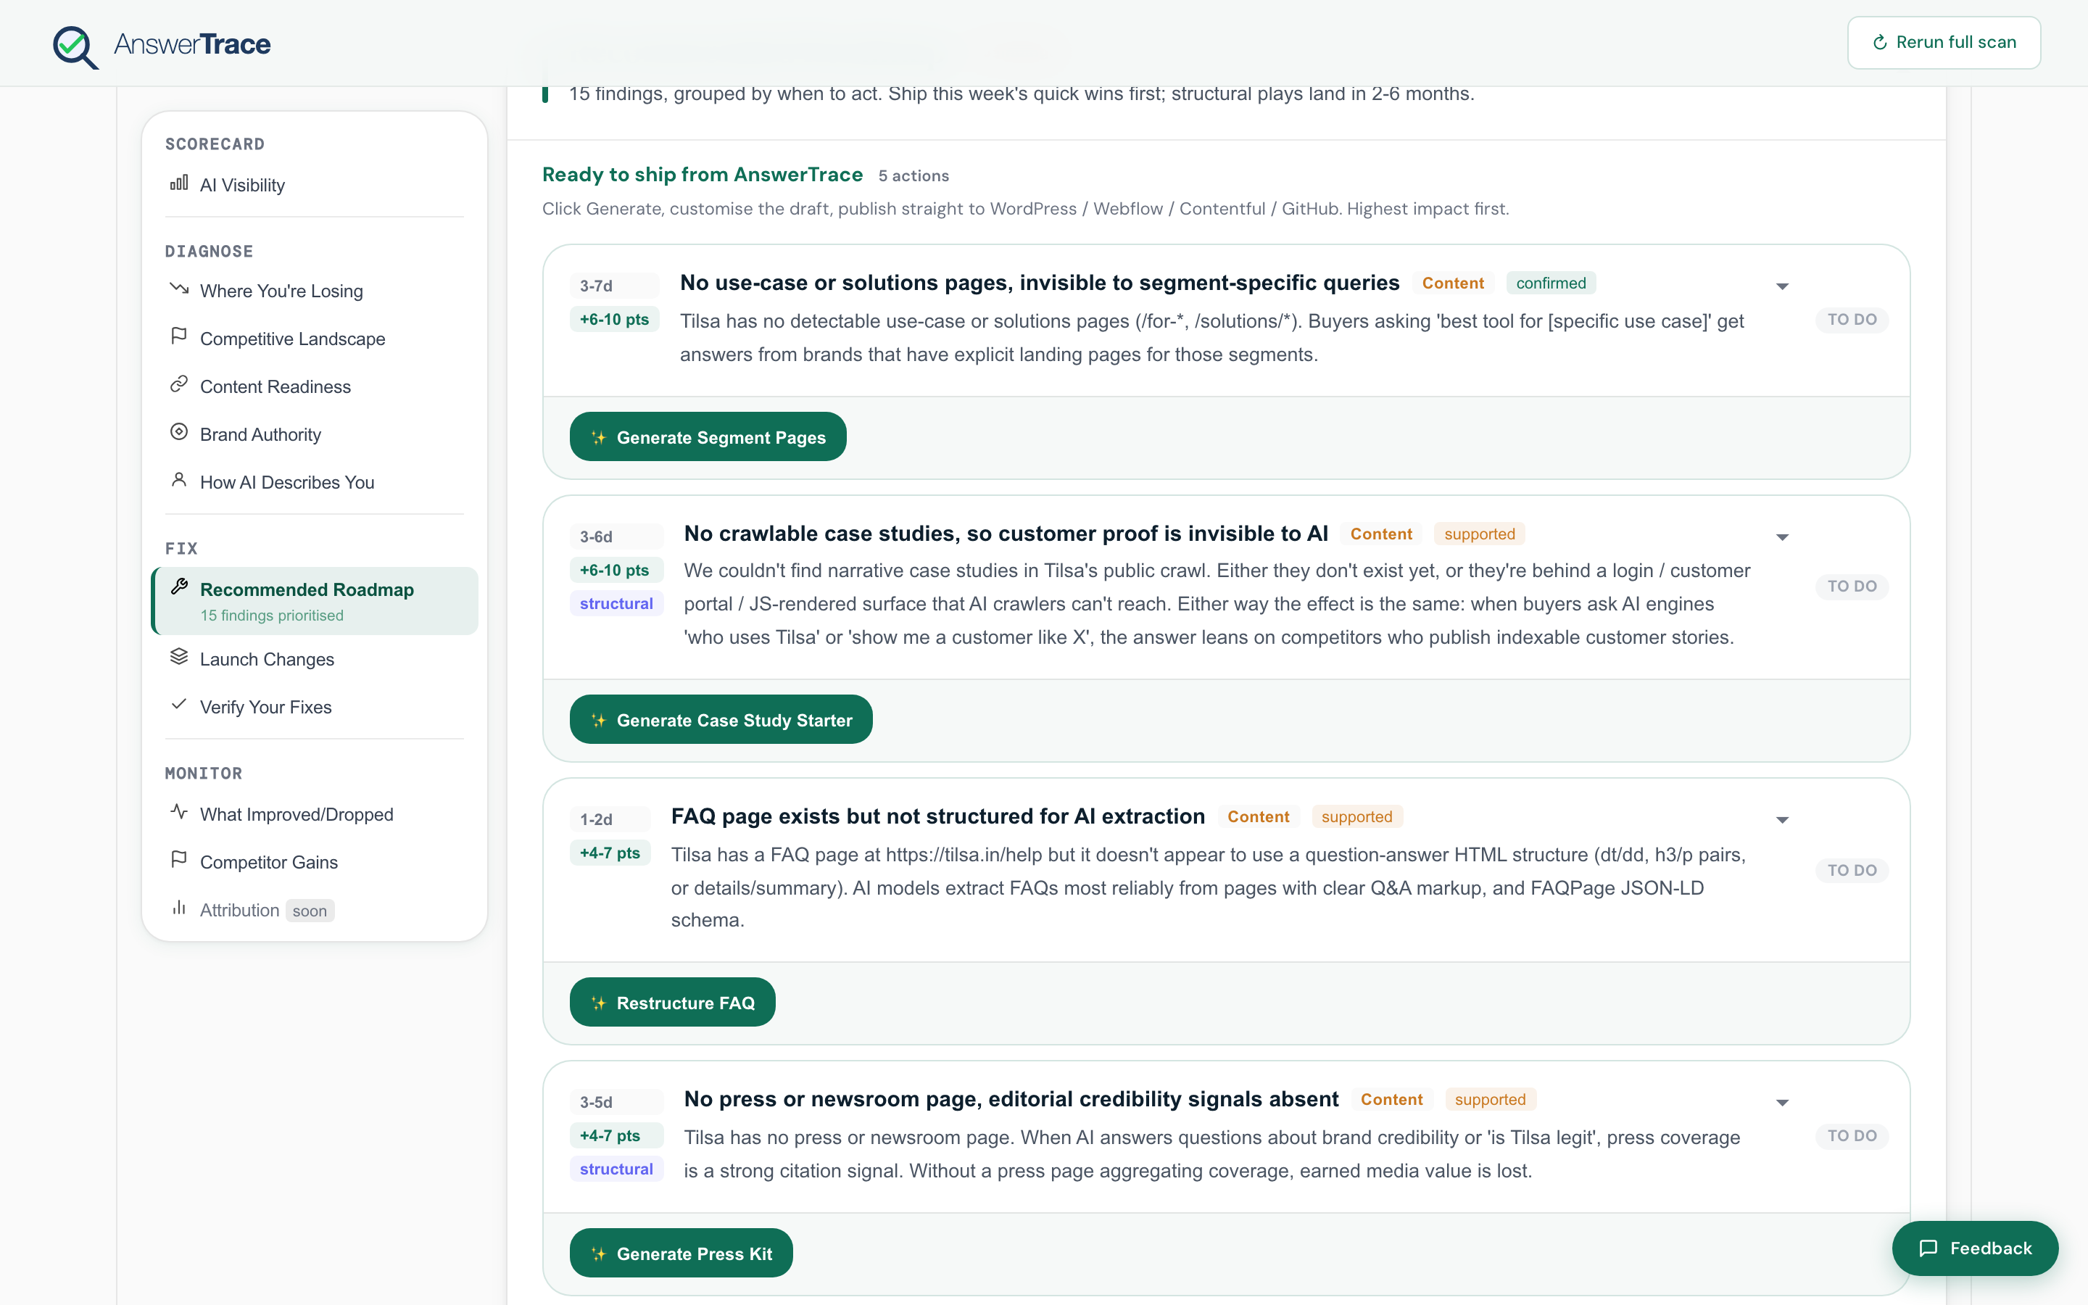
Task: Open Launch Changes section
Action: tap(314, 660)
